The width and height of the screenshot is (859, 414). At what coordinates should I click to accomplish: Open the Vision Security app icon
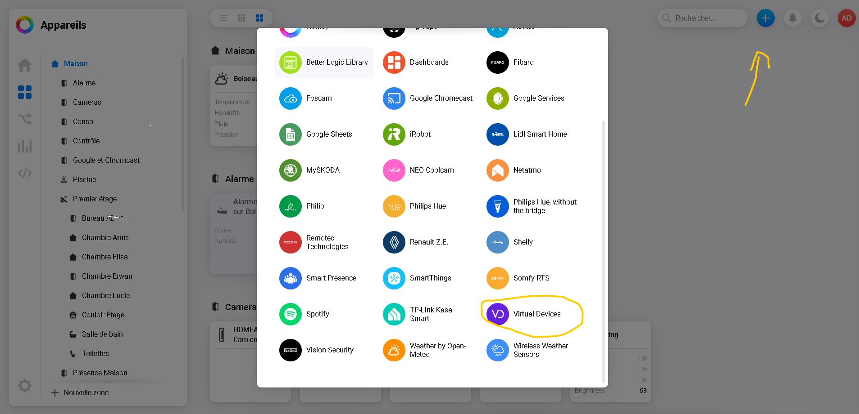tap(291, 350)
